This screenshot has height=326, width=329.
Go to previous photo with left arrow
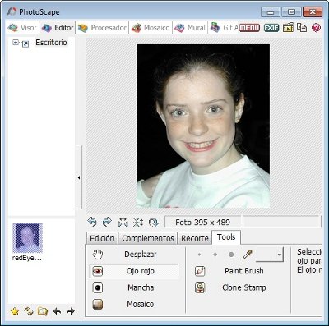(57, 311)
